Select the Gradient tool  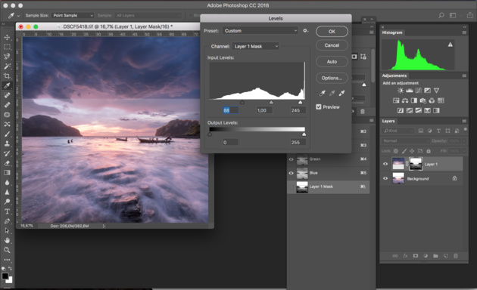7,173
